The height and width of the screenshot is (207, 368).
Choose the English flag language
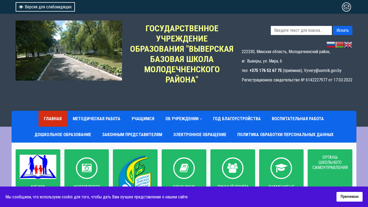click(x=348, y=45)
